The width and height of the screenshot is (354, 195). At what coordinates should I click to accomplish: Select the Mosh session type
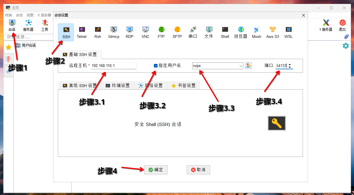pos(256,32)
